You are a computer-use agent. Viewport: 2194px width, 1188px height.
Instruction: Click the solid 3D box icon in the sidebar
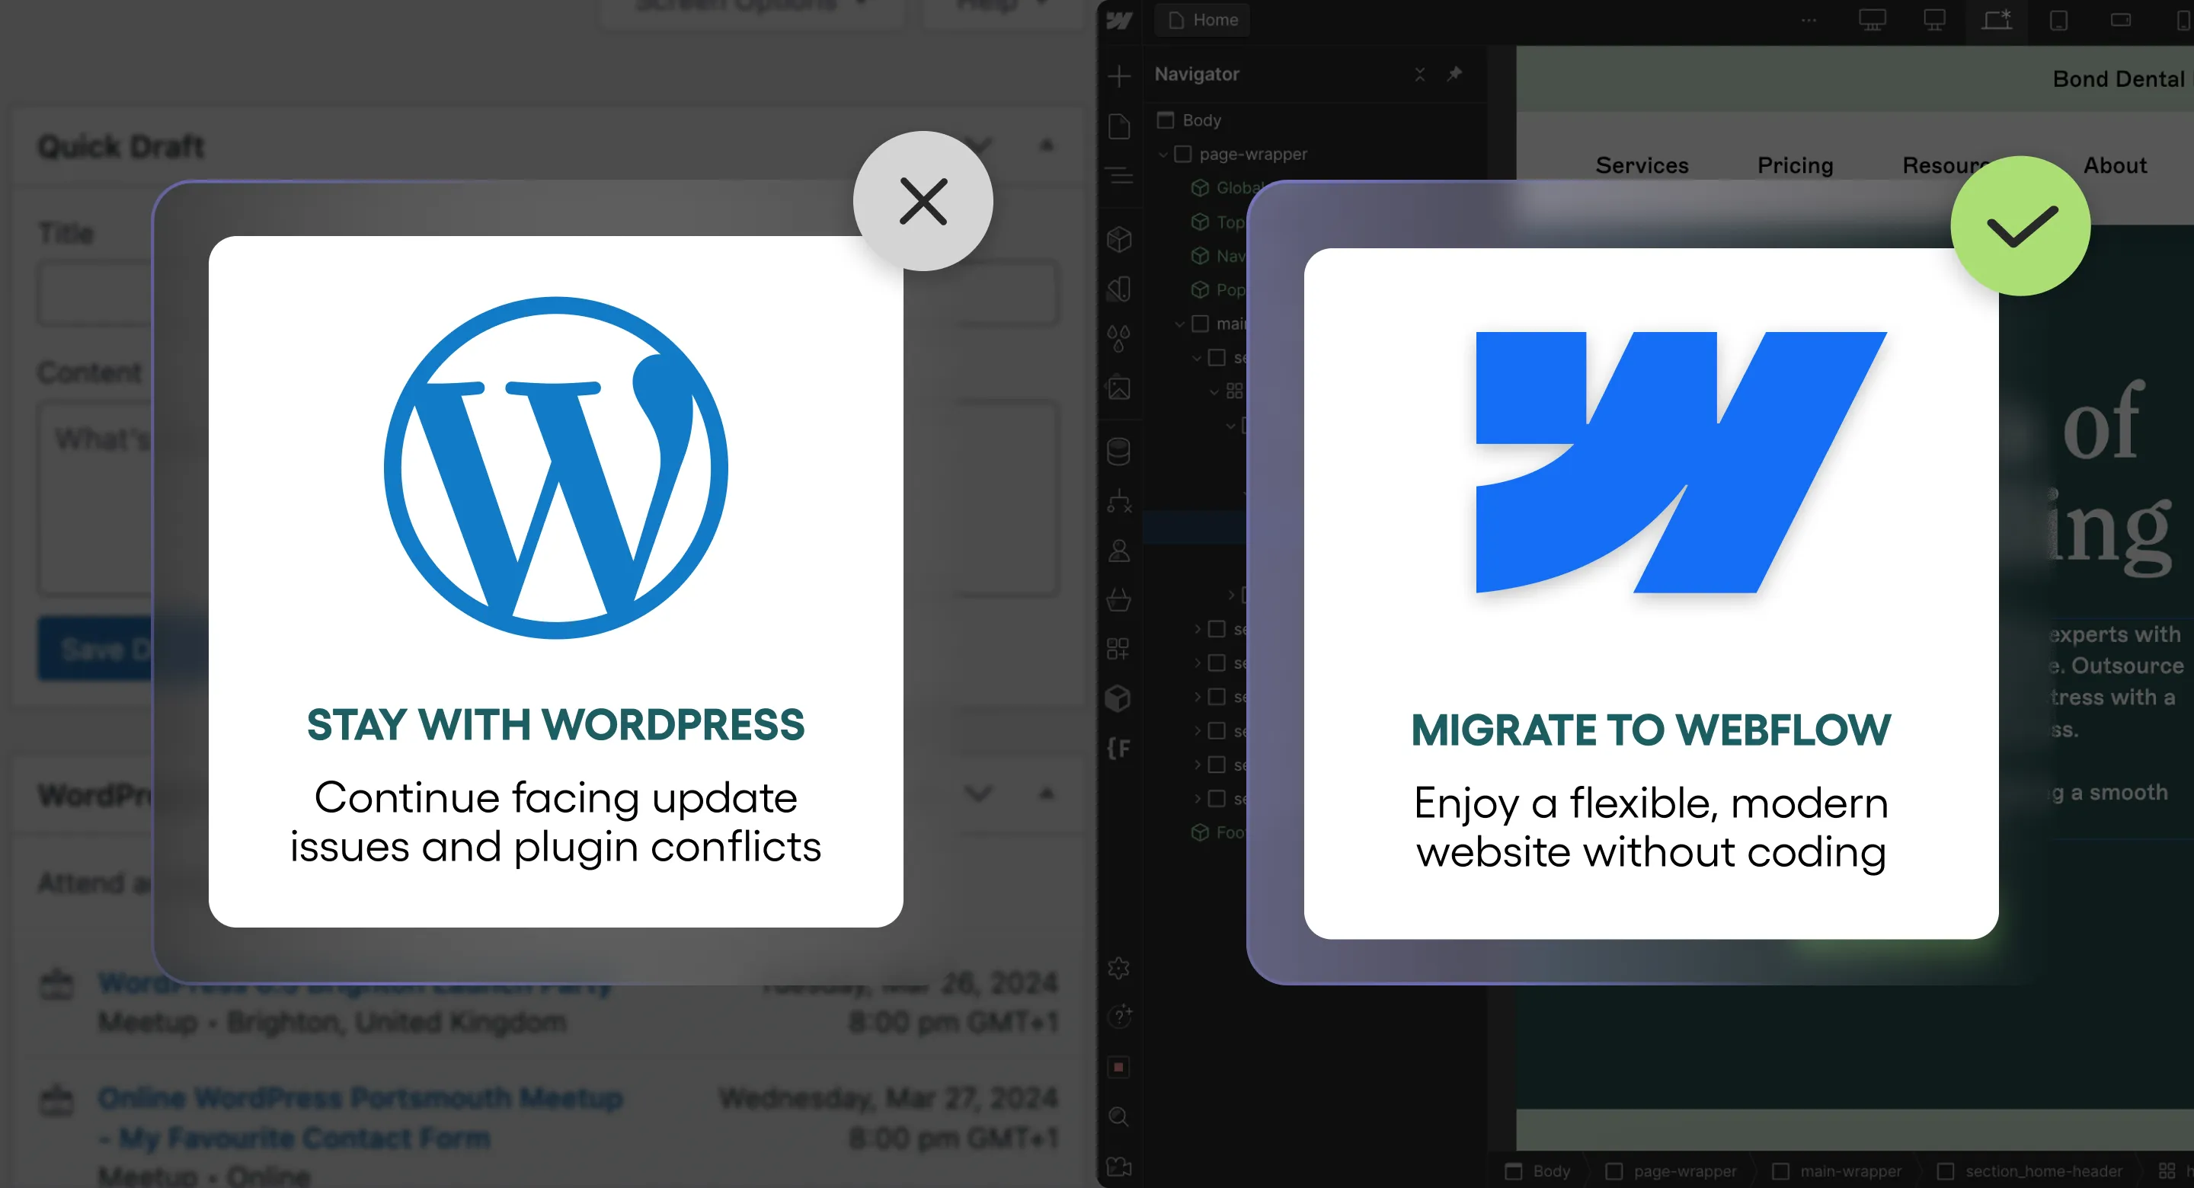[1118, 698]
